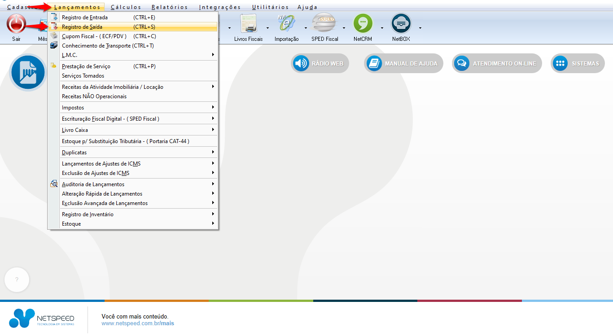Click the SISTEMAS button
Screen dimensions: 613x336
pos(578,64)
